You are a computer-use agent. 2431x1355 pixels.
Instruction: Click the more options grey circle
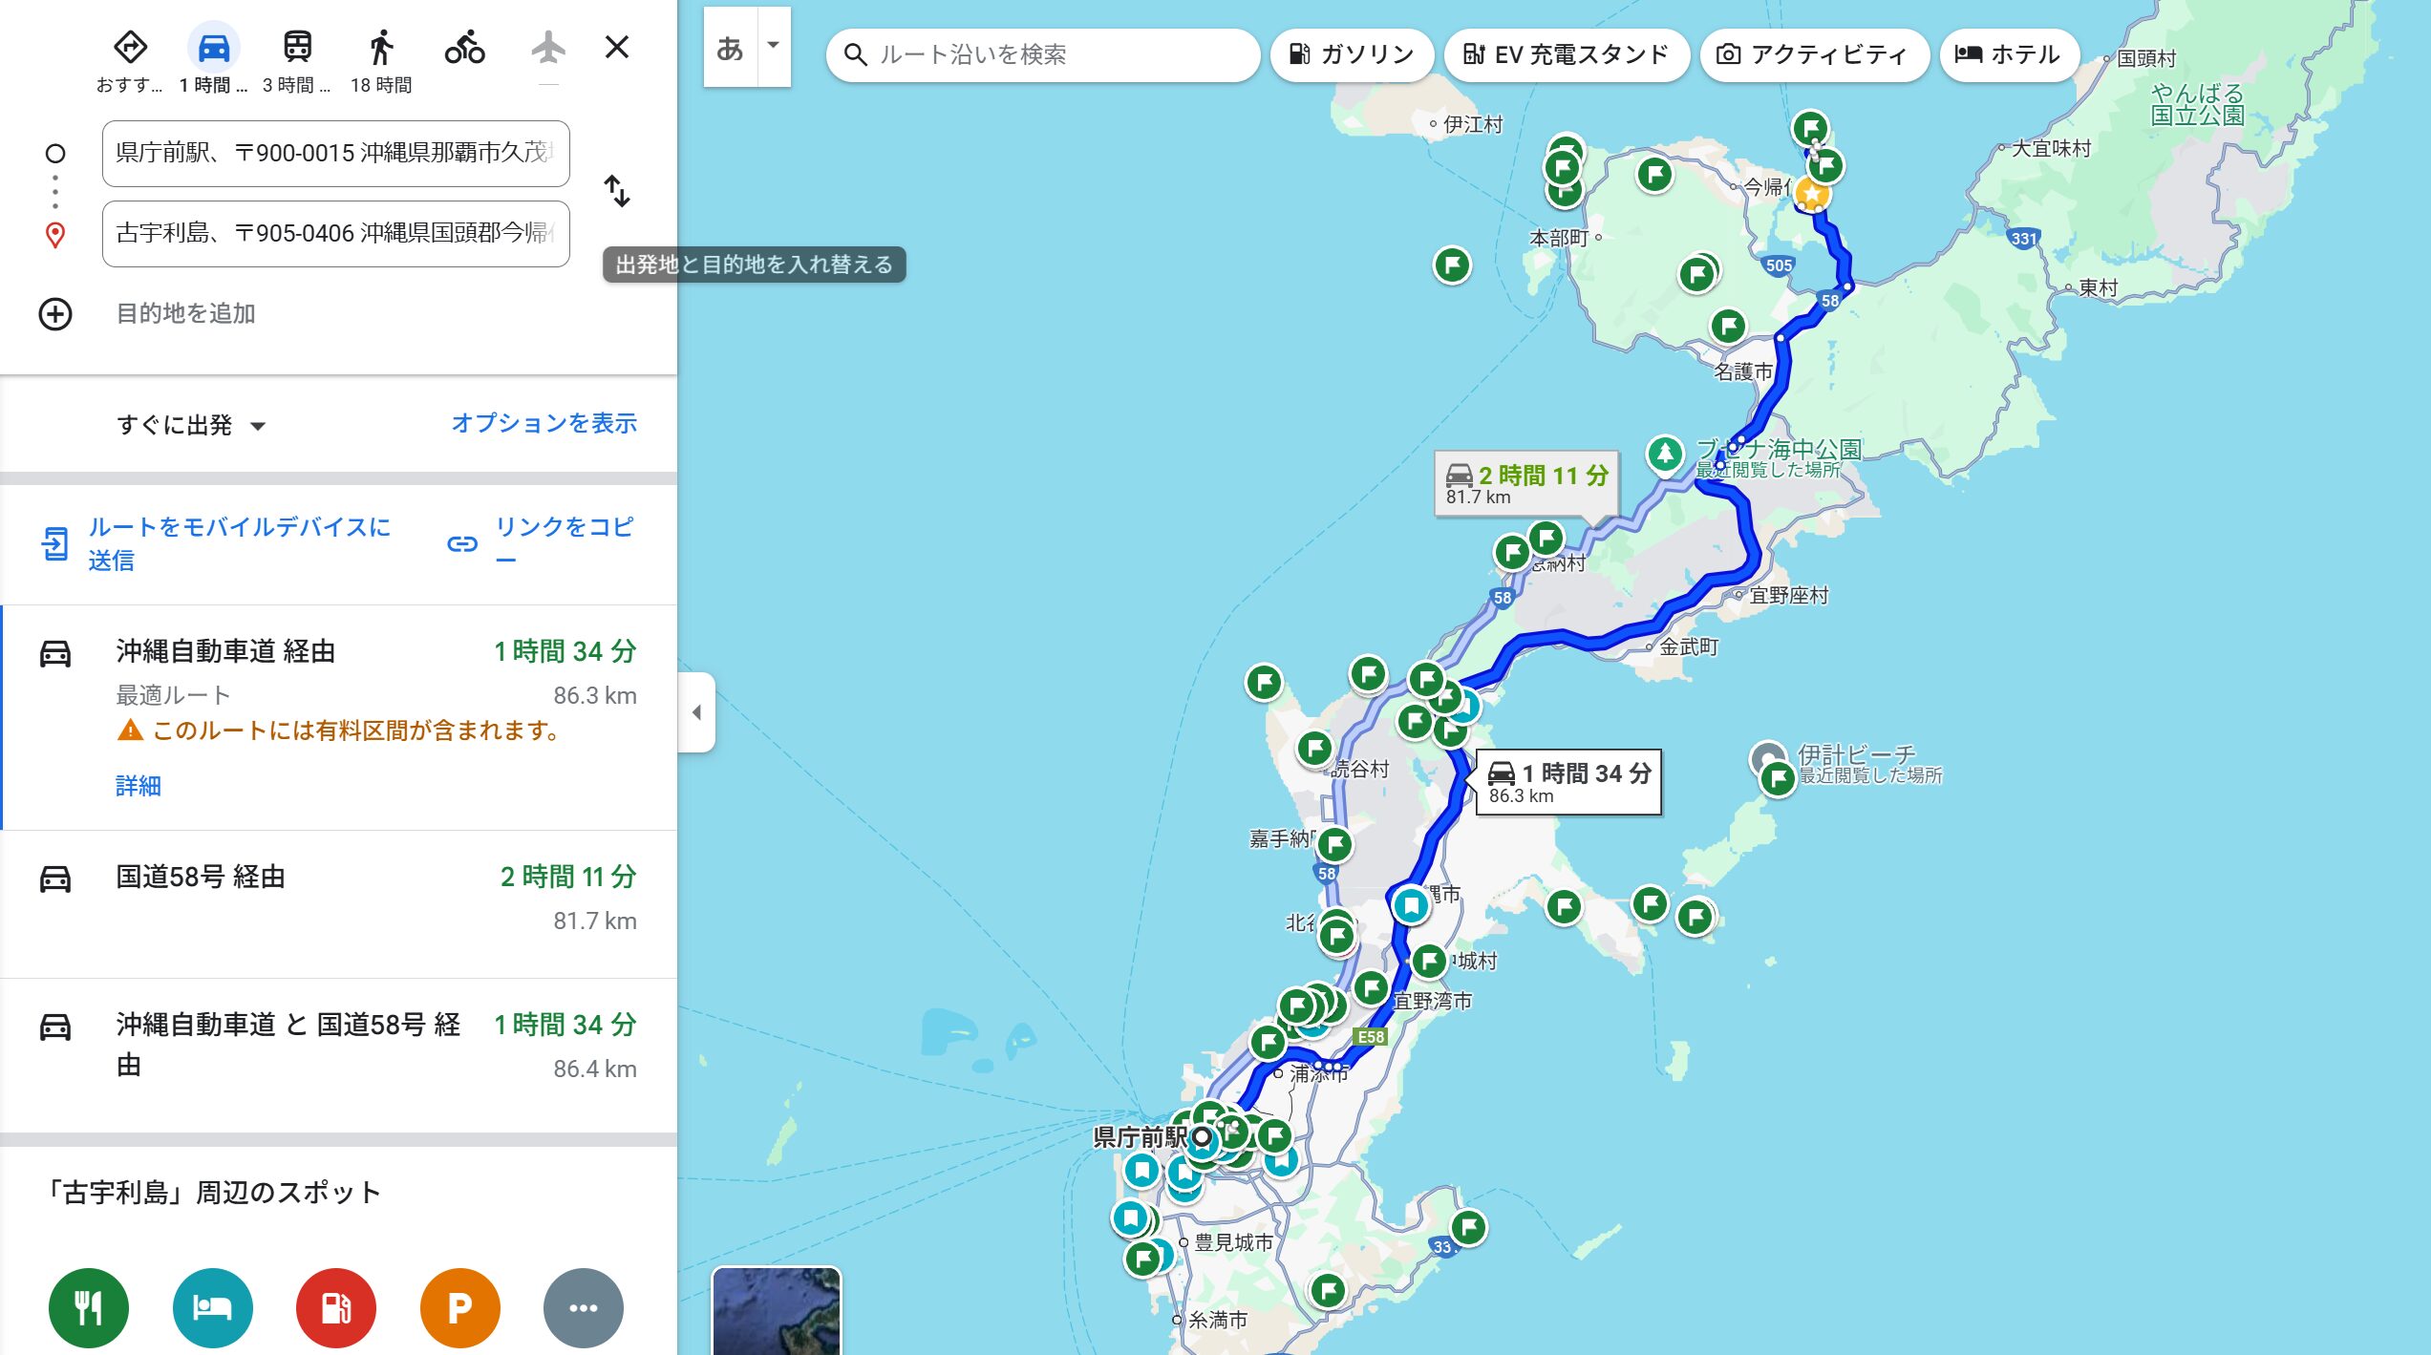[x=584, y=1307]
